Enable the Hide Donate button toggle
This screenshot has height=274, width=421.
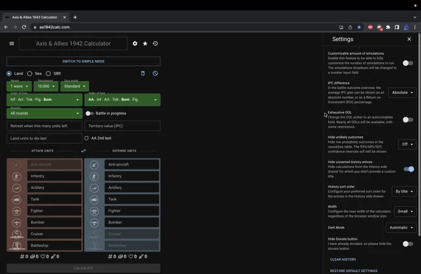coord(408,244)
